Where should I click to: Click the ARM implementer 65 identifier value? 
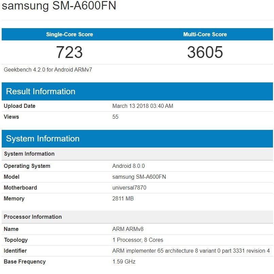[x=191, y=251]
